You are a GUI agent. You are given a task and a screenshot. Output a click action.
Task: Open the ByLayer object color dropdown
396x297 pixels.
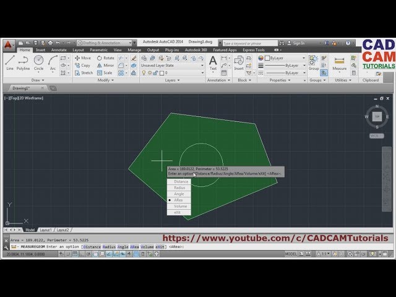coord(285,58)
